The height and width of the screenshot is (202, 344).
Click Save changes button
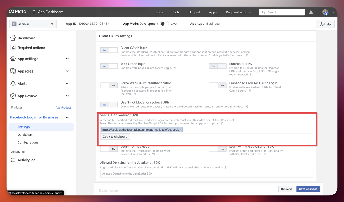click(x=308, y=189)
